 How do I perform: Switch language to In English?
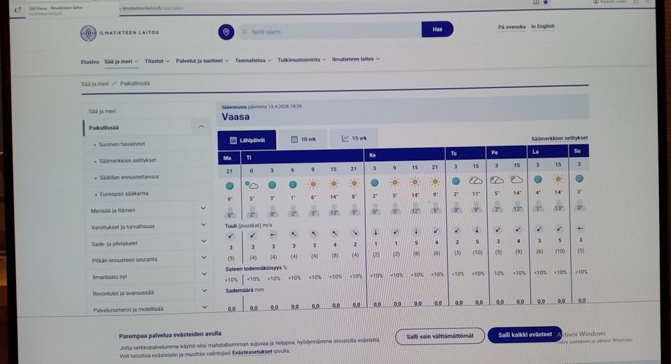[x=542, y=26]
